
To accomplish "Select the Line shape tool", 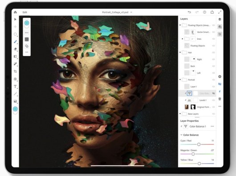I will [x=15, y=94].
